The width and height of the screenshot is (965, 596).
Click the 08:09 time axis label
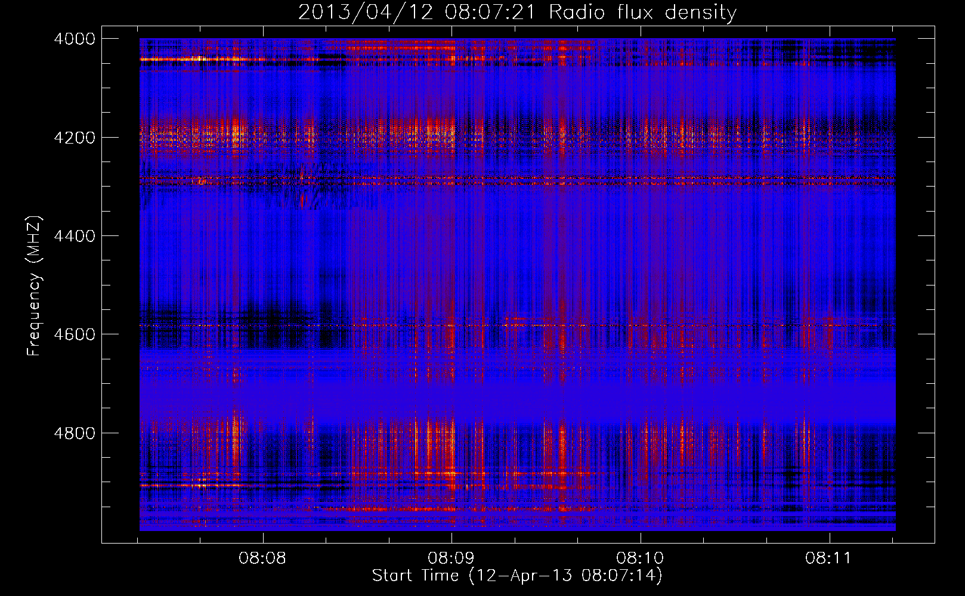[x=451, y=558]
